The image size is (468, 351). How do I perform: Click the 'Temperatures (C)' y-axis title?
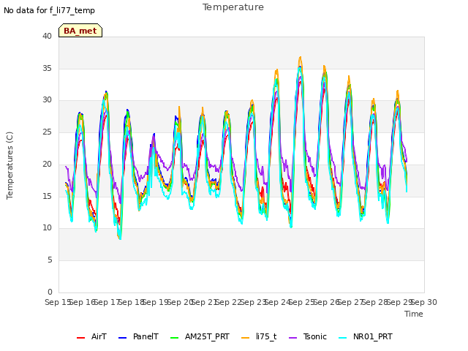pyautogui.click(x=10, y=165)
